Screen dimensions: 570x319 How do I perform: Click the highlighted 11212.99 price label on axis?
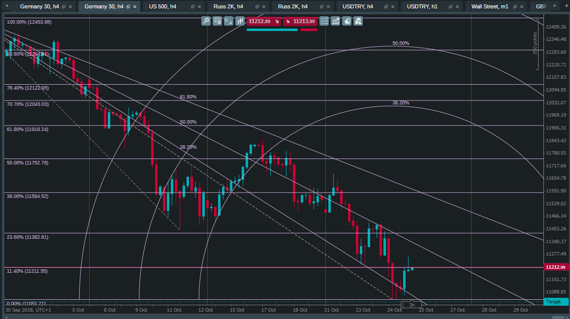[x=555, y=267]
